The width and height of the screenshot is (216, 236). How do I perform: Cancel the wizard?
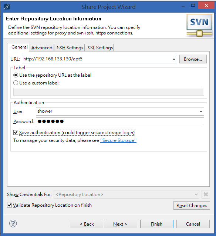pos(193,224)
